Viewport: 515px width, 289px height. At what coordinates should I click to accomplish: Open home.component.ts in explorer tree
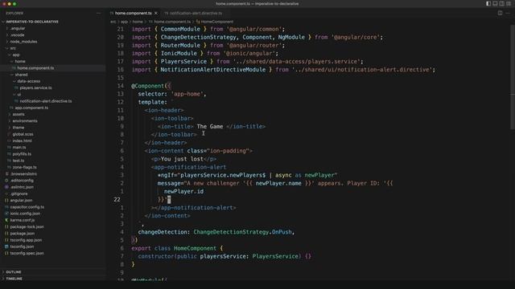35,68
